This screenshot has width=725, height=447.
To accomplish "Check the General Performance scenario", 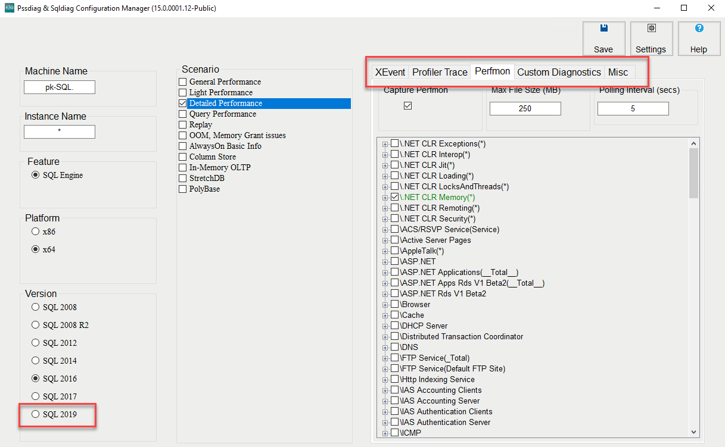I will 183,82.
